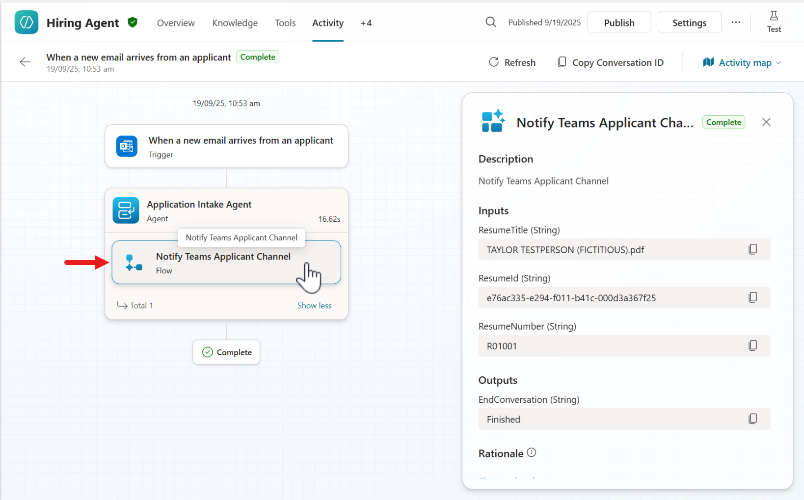Click Copy Conversation ID

coord(611,62)
